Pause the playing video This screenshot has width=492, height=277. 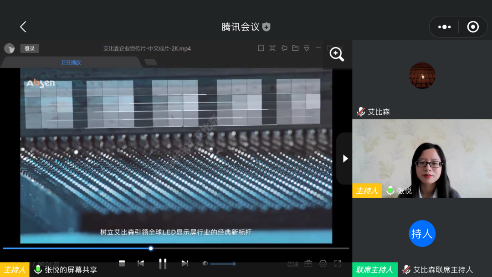click(163, 264)
